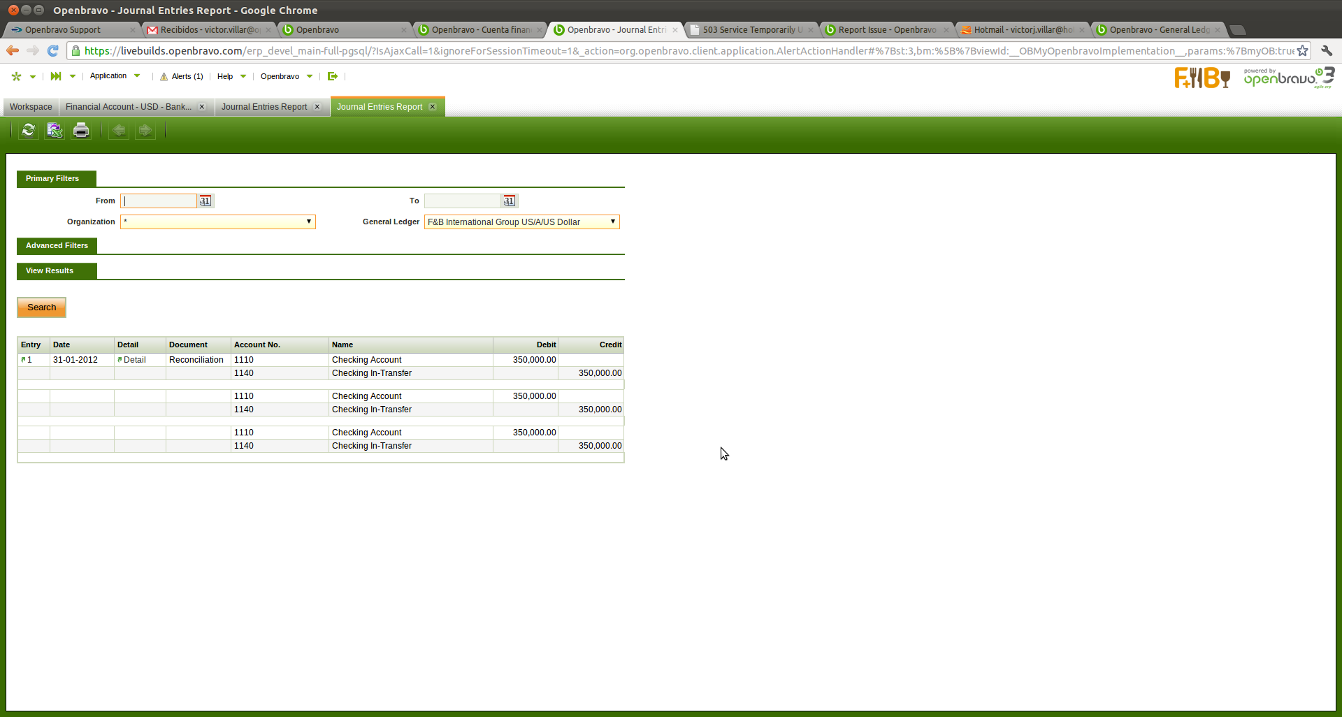Open the From date calendar picker
The height and width of the screenshot is (717, 1342).
(205, 201)
